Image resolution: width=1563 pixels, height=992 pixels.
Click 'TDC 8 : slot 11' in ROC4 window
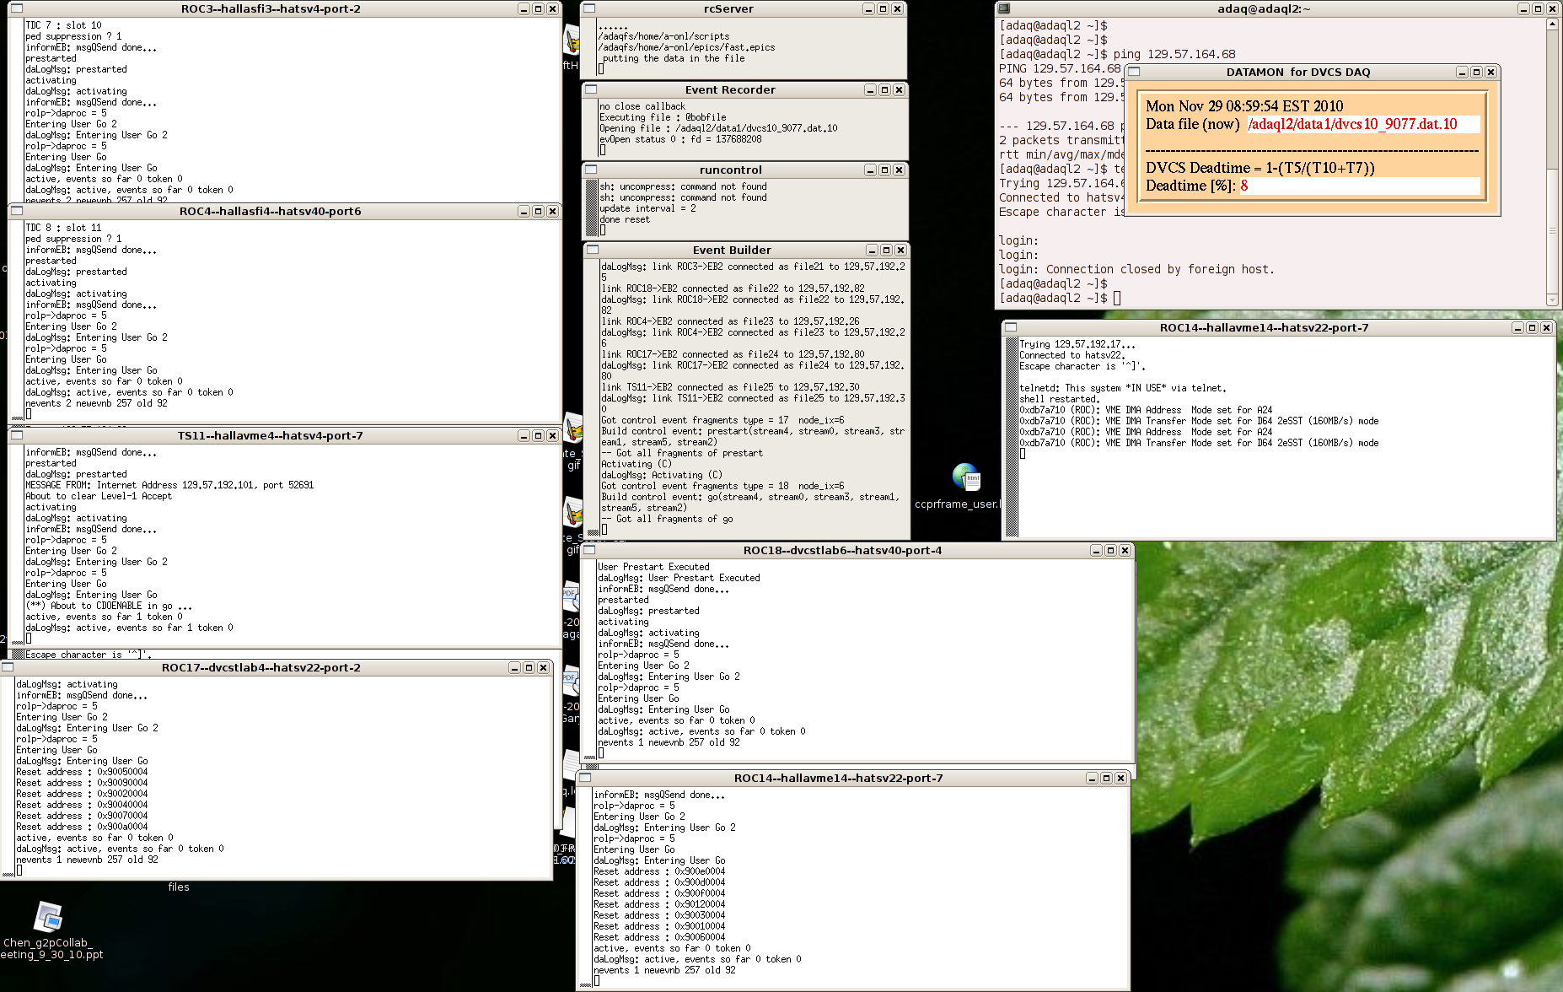coord(63,228)
